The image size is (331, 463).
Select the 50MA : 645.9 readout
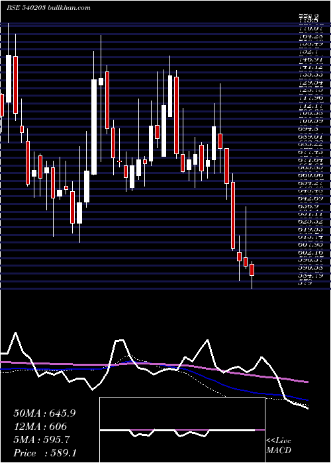tap(44, 413)
